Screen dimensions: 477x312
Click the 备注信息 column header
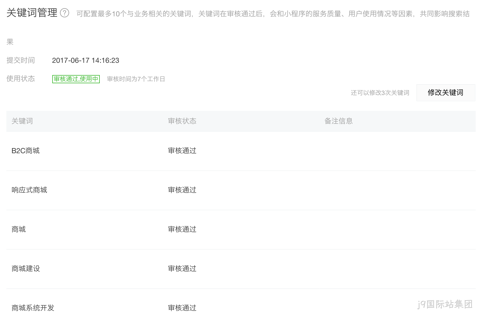[x=338, y=121]
